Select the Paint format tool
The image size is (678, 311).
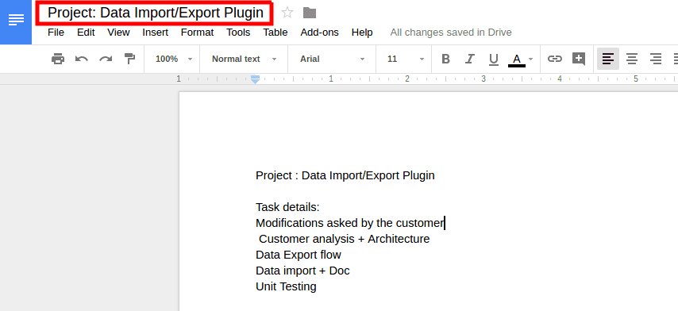tap(129, 59)
